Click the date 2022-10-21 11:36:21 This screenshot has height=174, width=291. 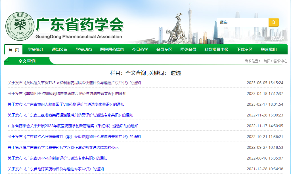coord(265,137)
